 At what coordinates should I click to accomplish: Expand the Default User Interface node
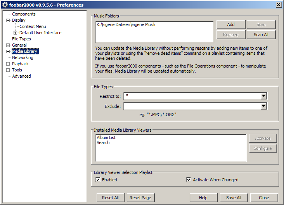pos(16,33)
